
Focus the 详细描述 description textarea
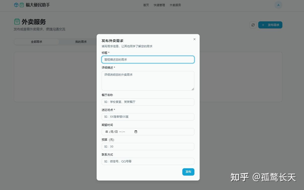148,80
